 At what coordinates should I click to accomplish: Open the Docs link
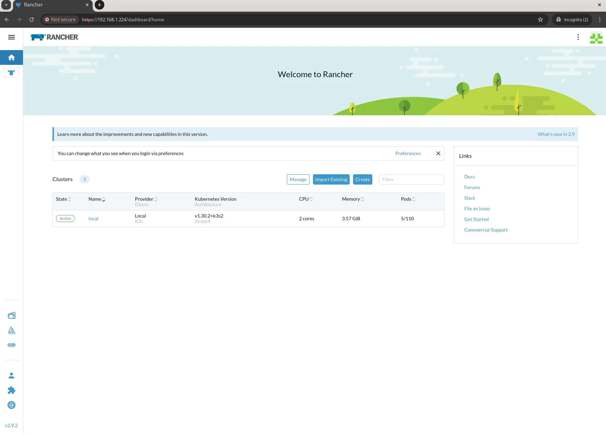coord(469,177)
